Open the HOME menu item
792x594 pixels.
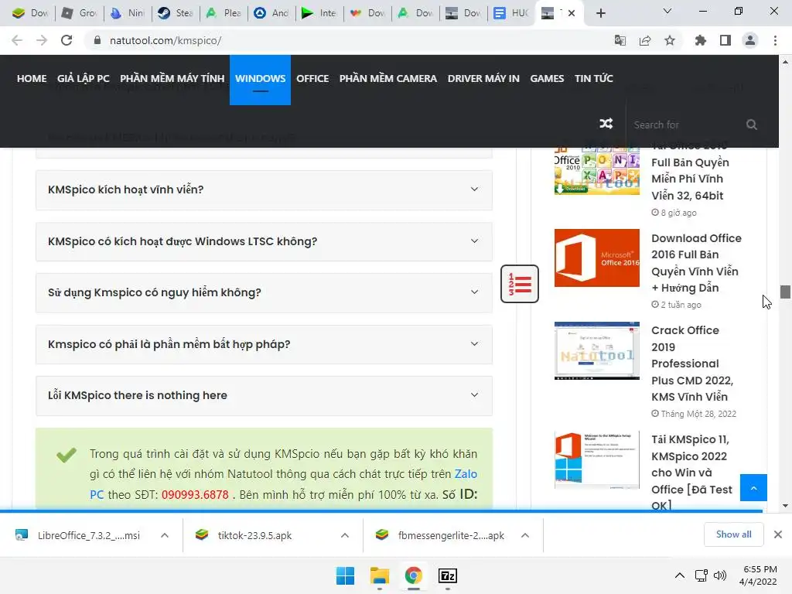coord(31,79)
